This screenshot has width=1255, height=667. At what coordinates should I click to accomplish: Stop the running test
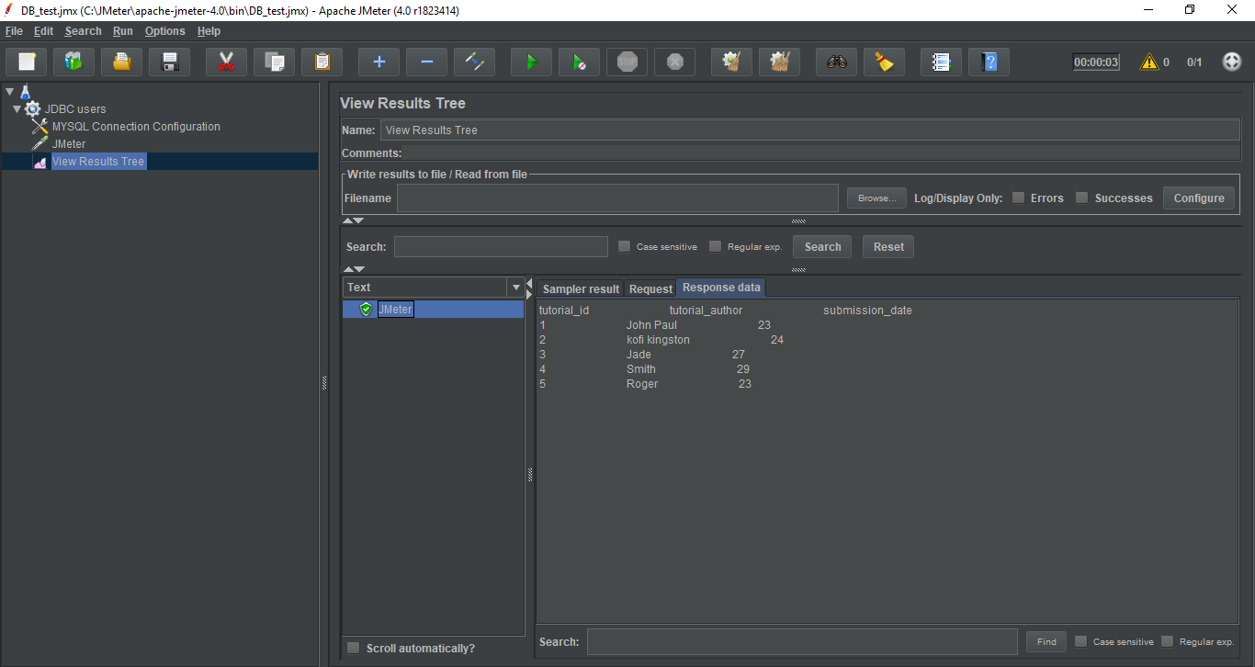point(627,62)
